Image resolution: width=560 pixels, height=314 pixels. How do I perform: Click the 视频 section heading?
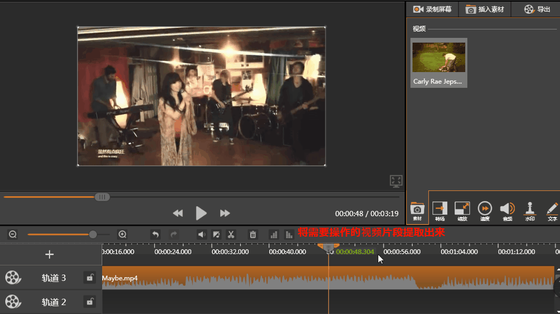[x=419, y=29]
